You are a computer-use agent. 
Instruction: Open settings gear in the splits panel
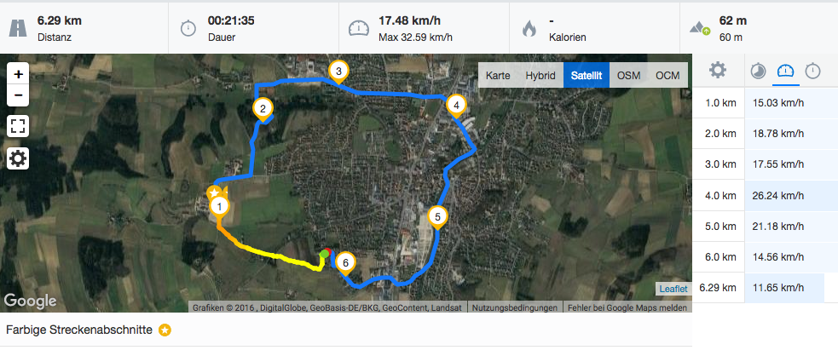pos(717,70)
